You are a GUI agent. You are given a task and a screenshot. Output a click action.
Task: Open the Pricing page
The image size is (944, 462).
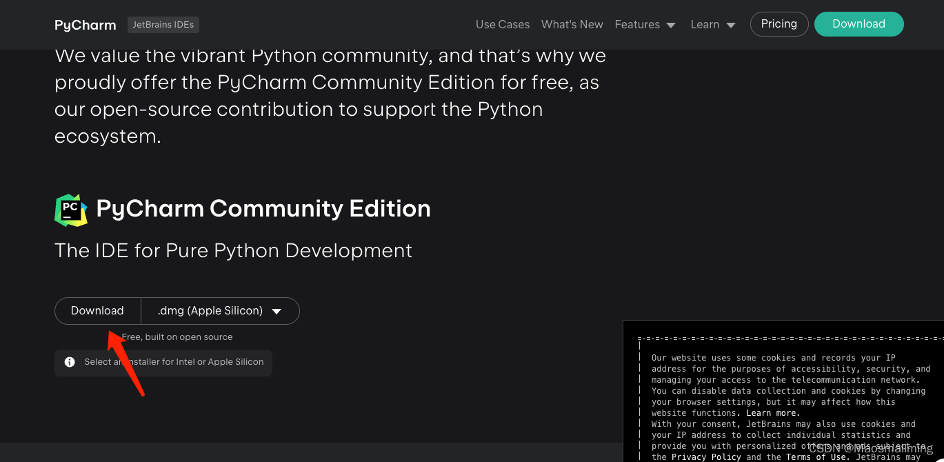[779, 24]
